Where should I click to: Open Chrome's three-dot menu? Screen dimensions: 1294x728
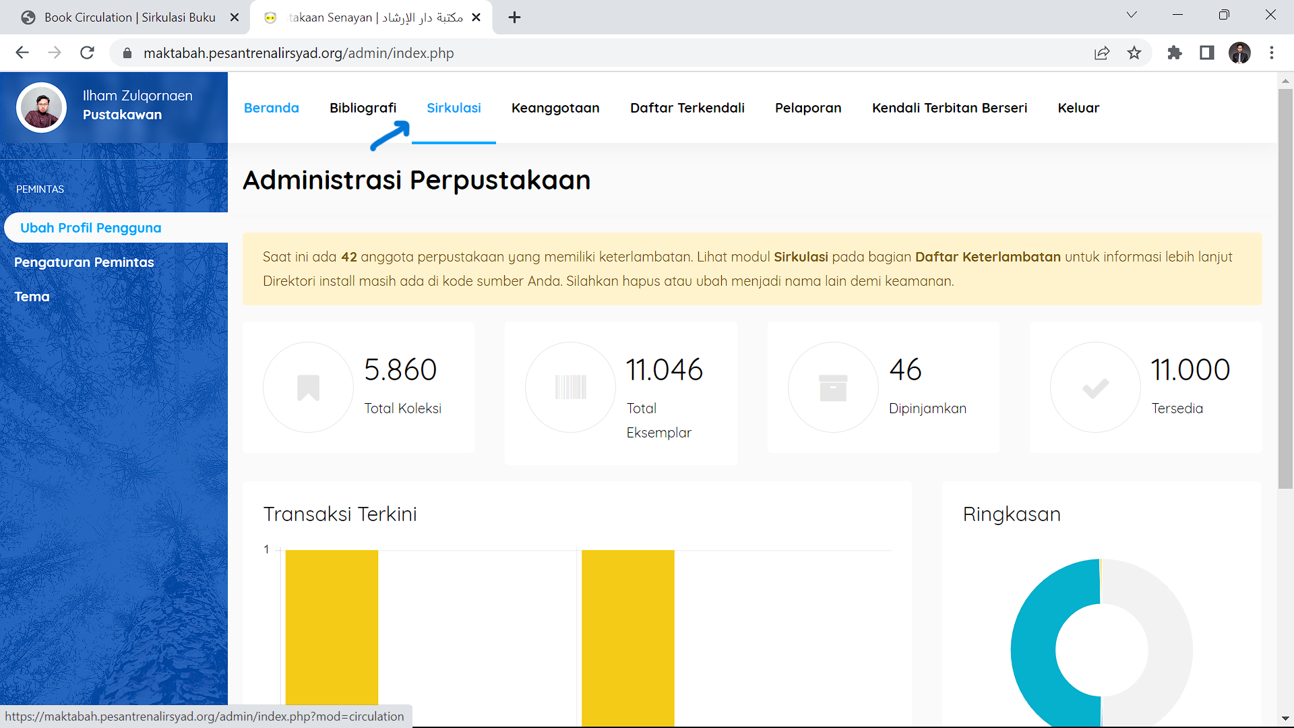pos(1272,53)
